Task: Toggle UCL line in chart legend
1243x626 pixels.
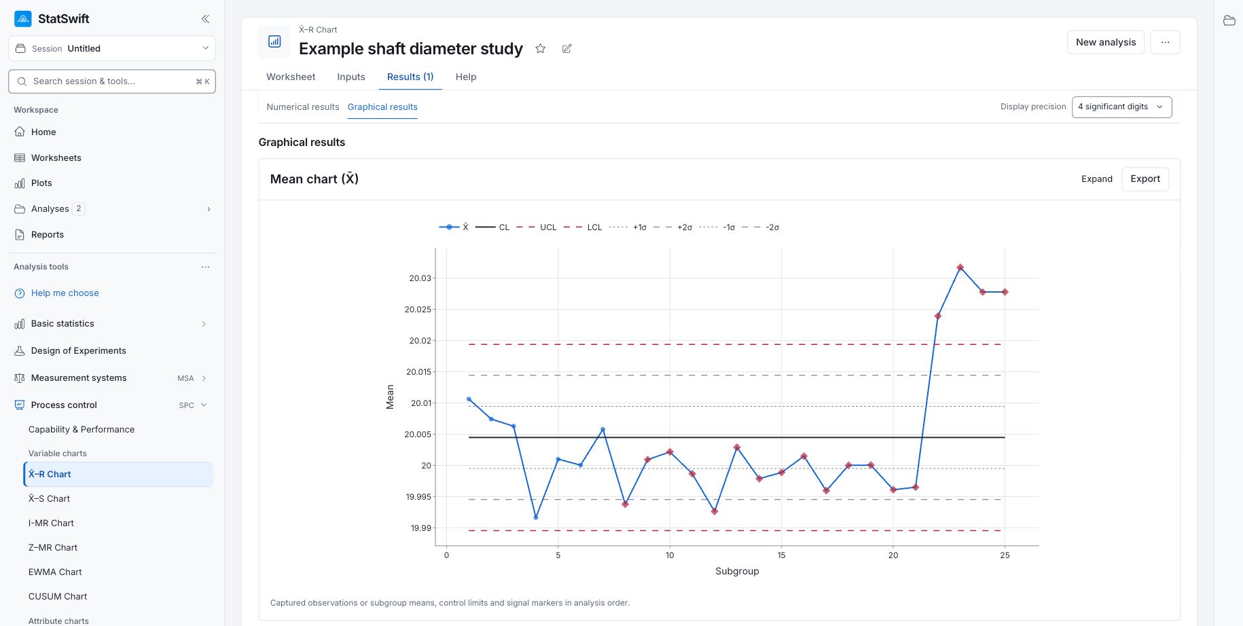Action: 537,227
